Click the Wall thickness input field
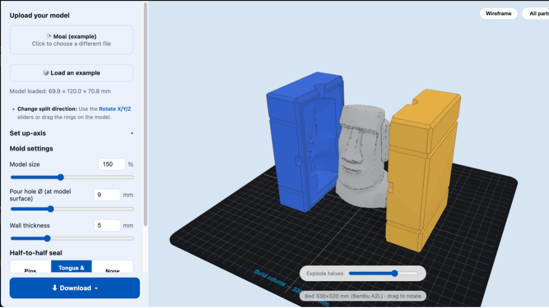This screenshot has width=549, height=308. click(107, 225)
